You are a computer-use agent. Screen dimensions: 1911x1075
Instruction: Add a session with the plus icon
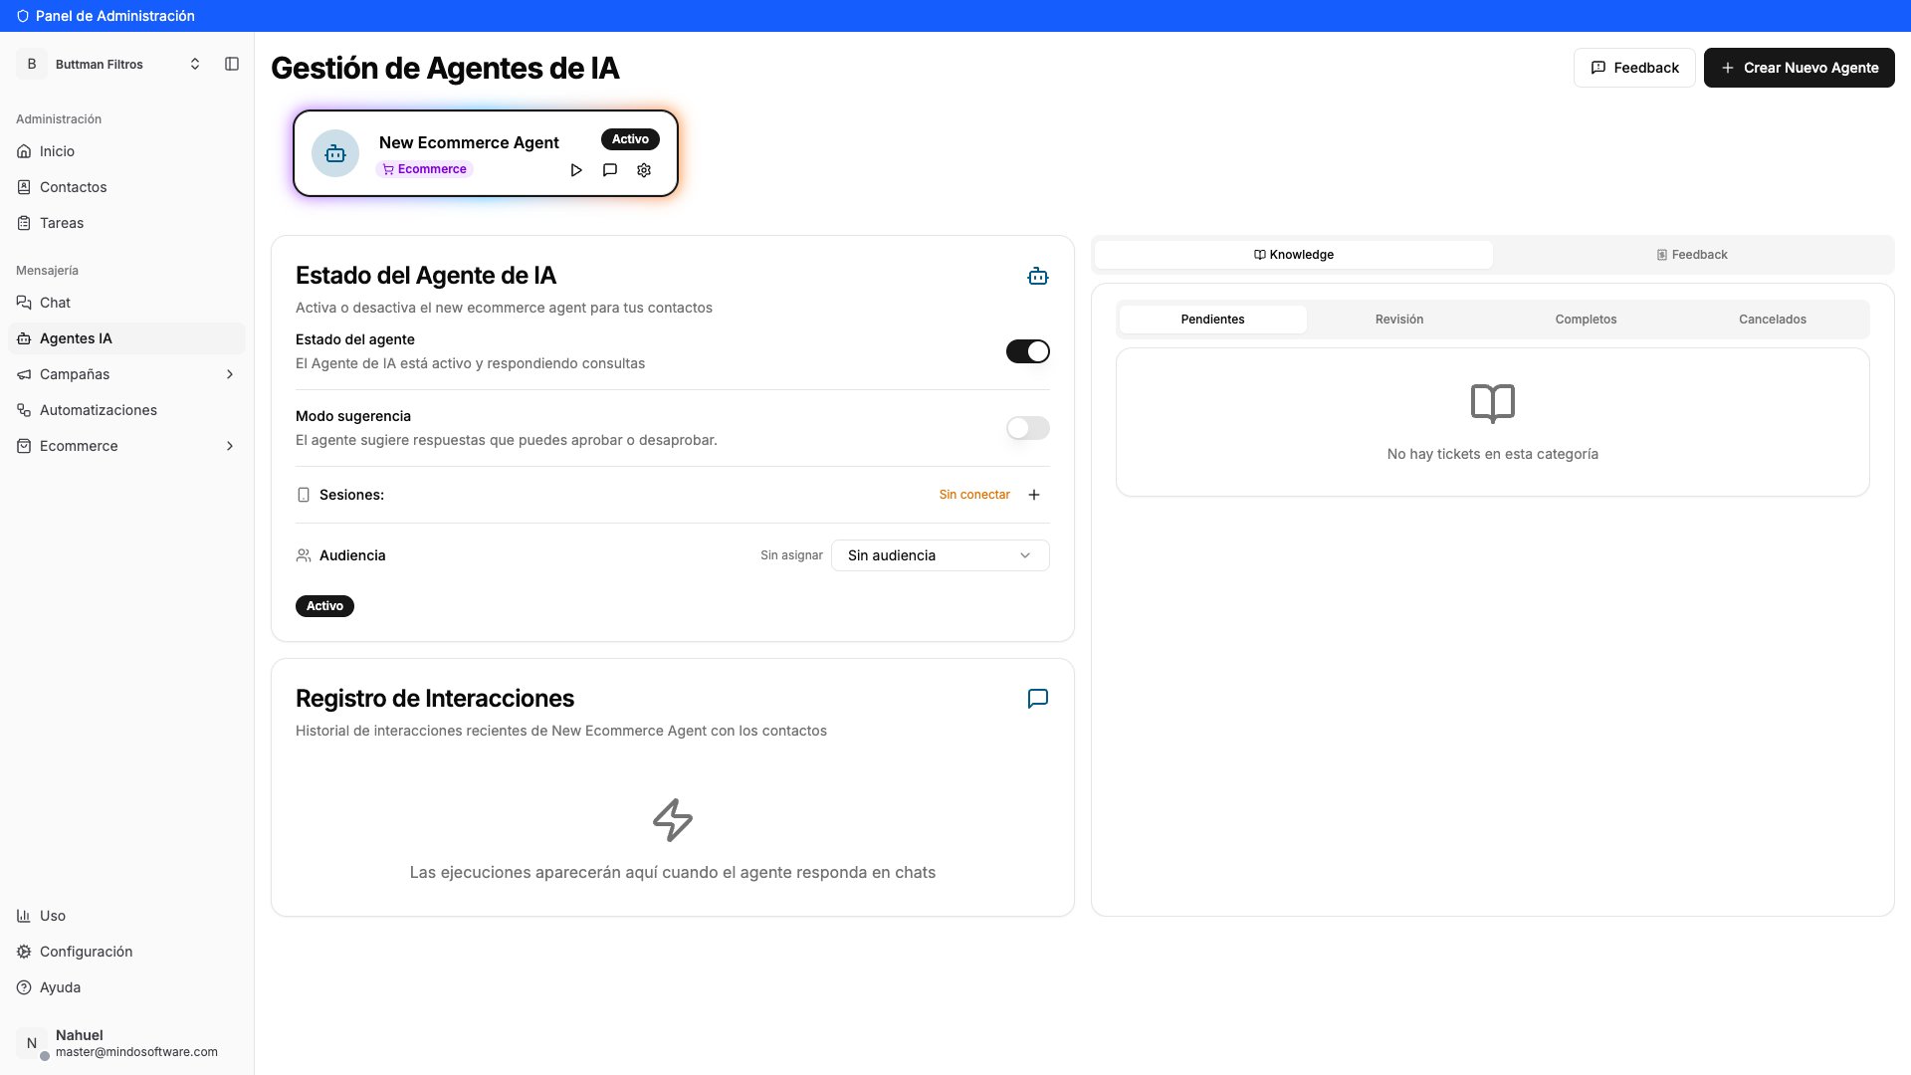click(1034, 495)
